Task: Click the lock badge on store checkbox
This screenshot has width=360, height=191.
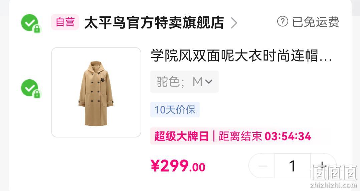Action: point(37,29)
